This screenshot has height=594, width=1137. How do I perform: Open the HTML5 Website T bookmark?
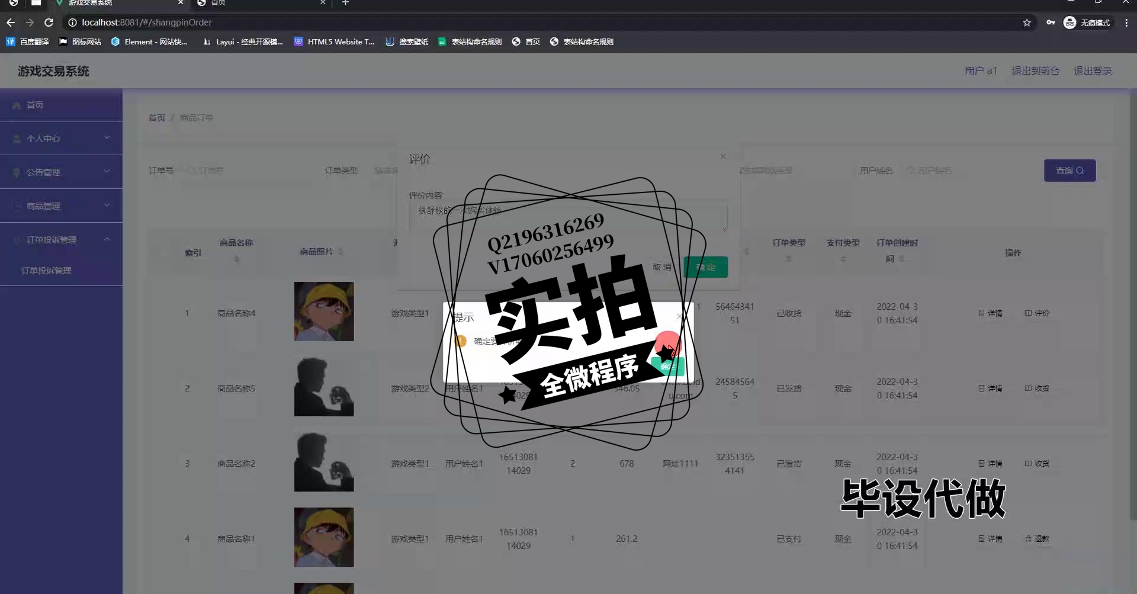point(335,41)
